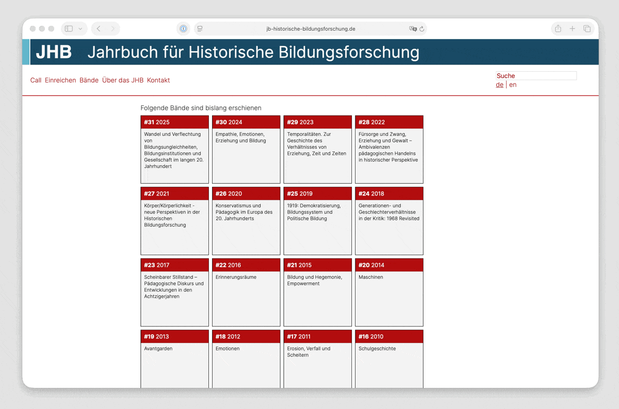The width and height of the screenshot is (619, 409).
Task: Open the Kontakt menu item
Action: 158,80
